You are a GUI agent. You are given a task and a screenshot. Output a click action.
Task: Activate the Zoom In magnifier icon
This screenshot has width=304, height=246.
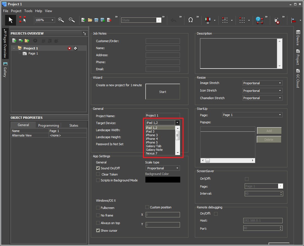pyautogui.click(x=61, y=20)
